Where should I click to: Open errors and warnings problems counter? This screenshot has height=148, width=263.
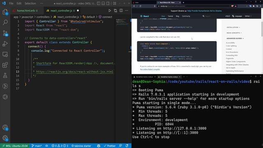click(x=60, y=146)
